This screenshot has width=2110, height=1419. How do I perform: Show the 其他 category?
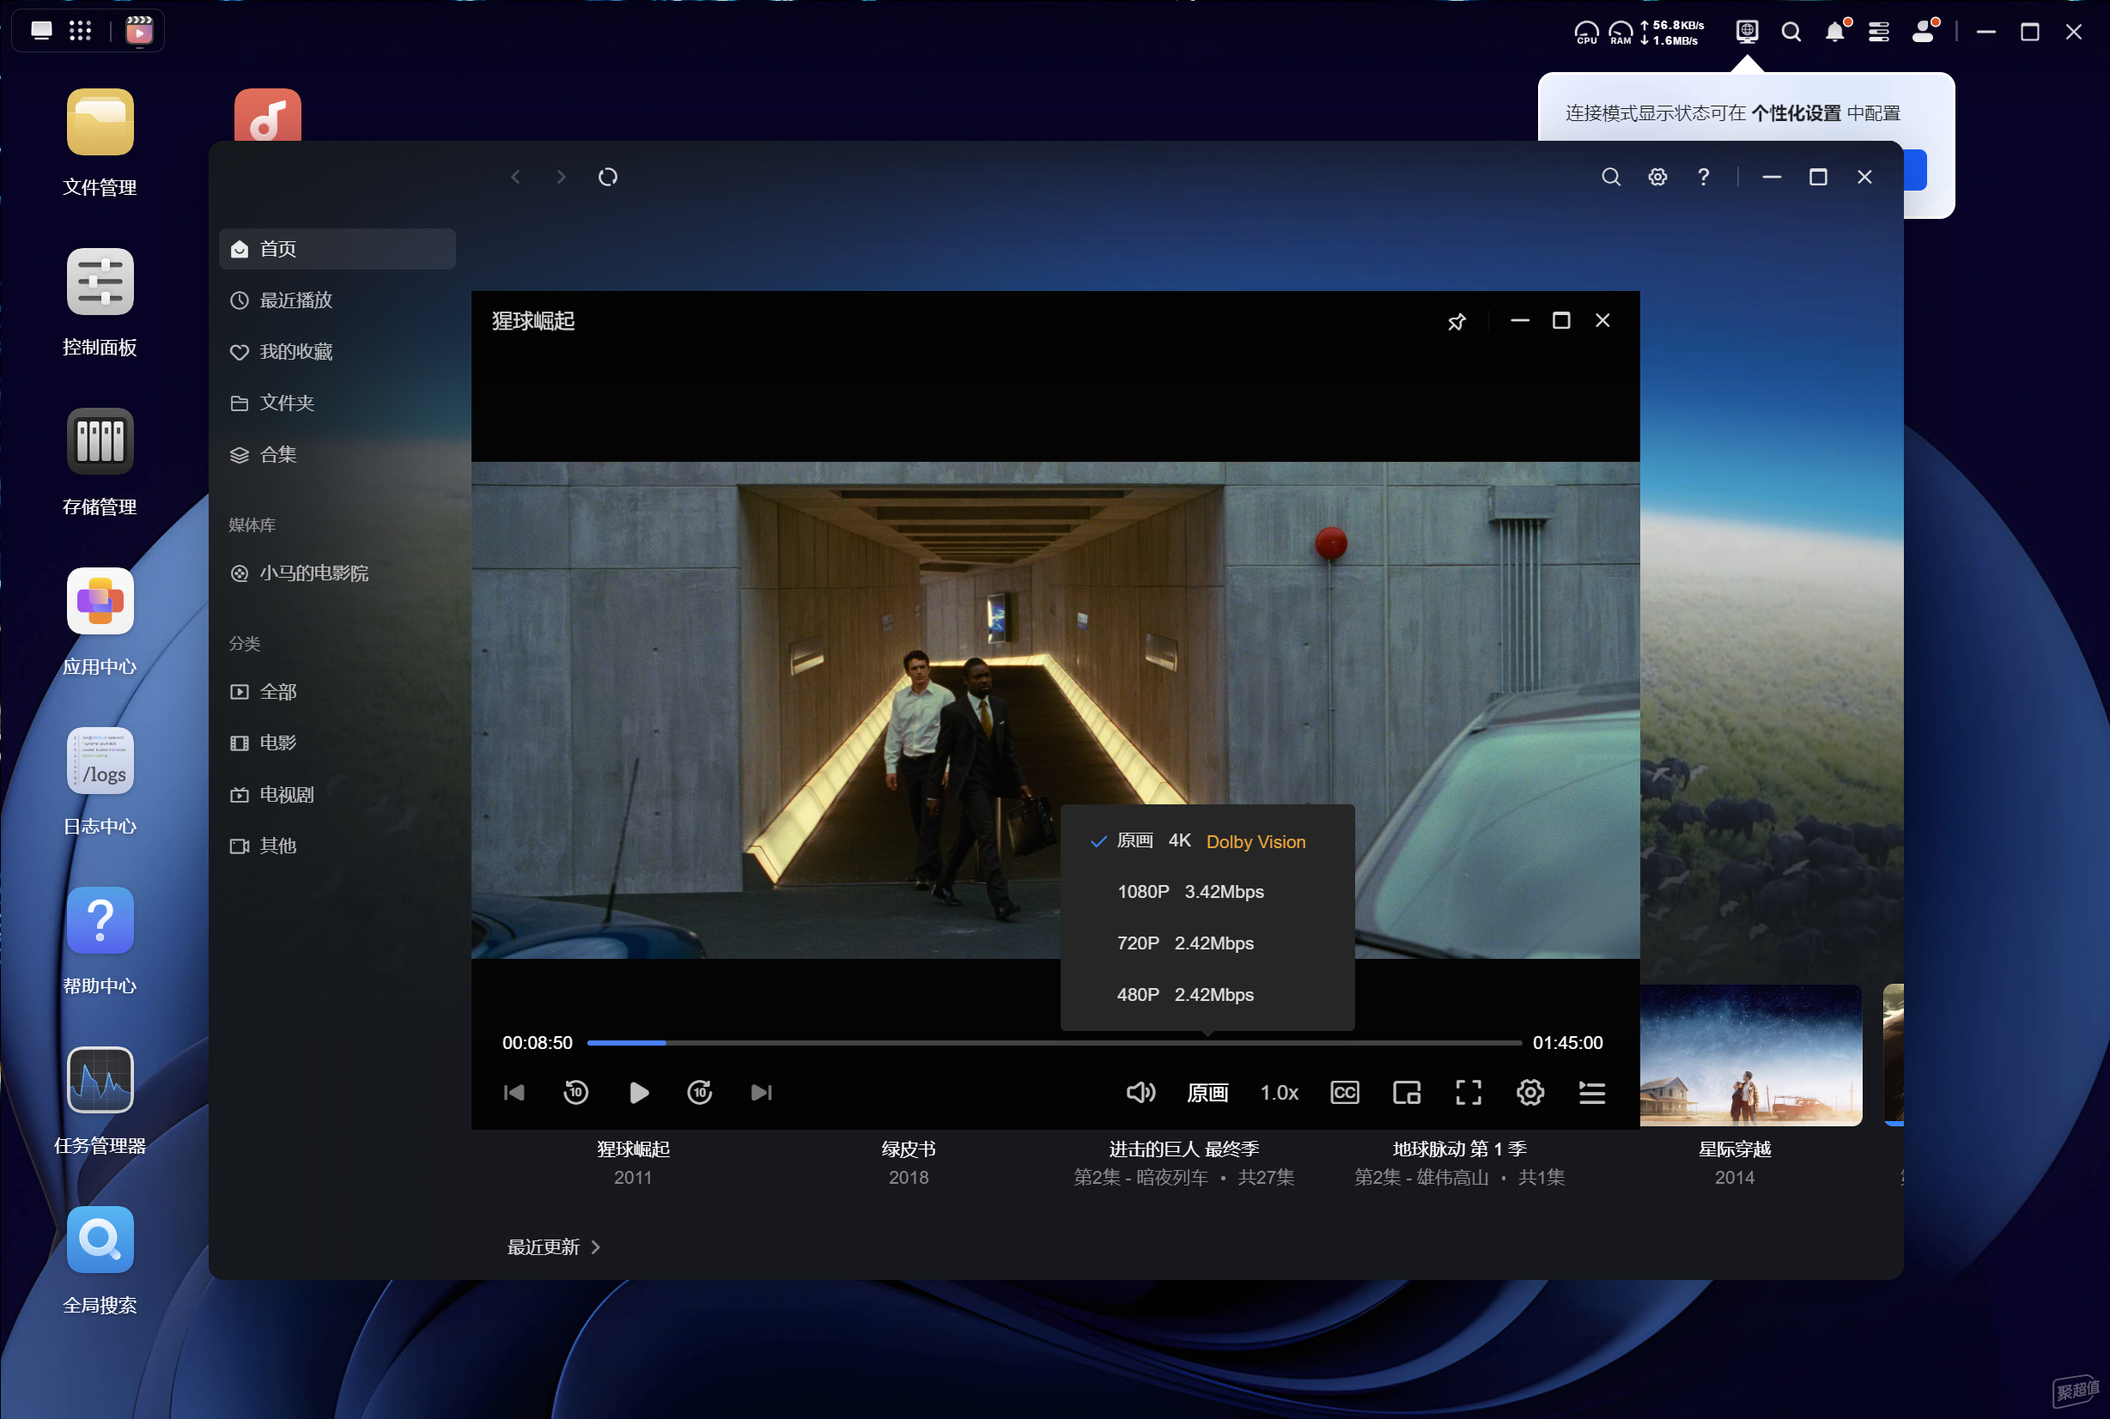(x=337, y=846)
